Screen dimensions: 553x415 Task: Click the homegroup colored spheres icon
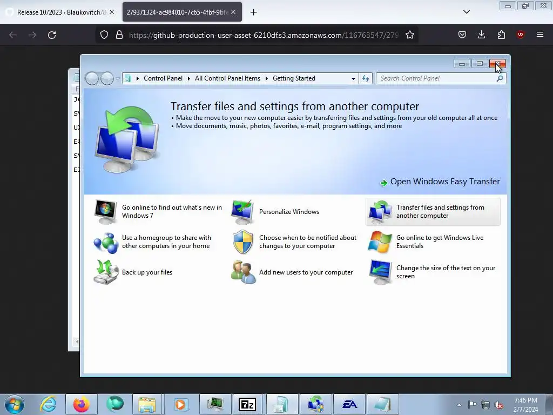click(105, 243)
